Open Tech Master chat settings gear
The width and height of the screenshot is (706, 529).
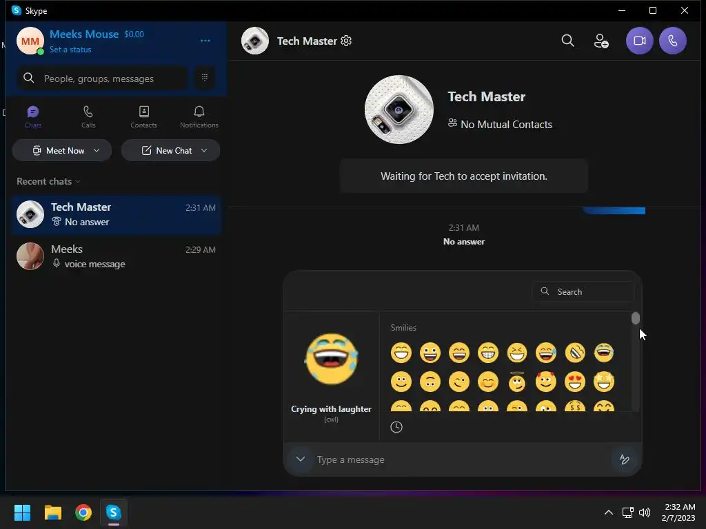point(346,41)
